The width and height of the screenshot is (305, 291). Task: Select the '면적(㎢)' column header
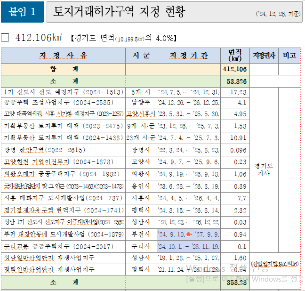click(x=235, y=56)
